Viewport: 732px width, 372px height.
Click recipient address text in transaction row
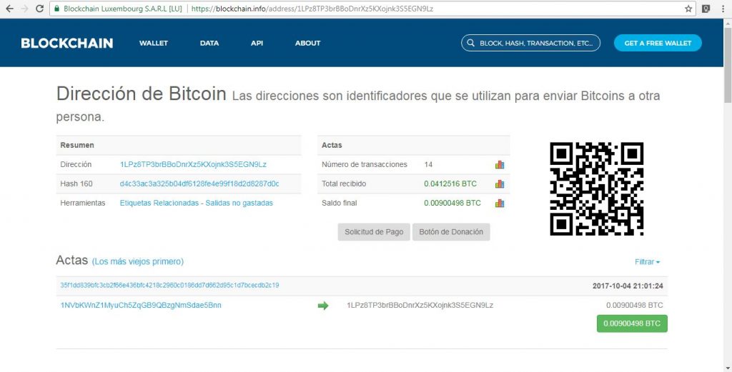(420, 306)
